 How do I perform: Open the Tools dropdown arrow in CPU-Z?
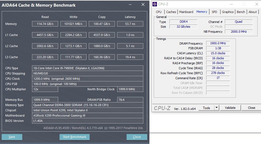[x=216, y=108]
